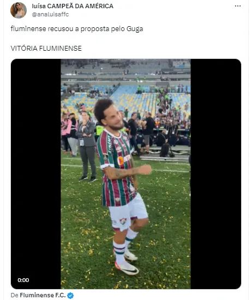The height and width of the screenshot is (300, 252).
Task: Click the VITÓRIA FLUMINENSE text line
Action: (46, 48)
